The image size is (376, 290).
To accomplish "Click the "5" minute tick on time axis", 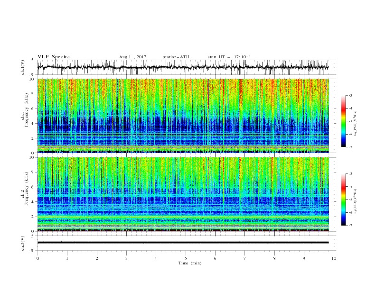I will [x=186, y=258].
